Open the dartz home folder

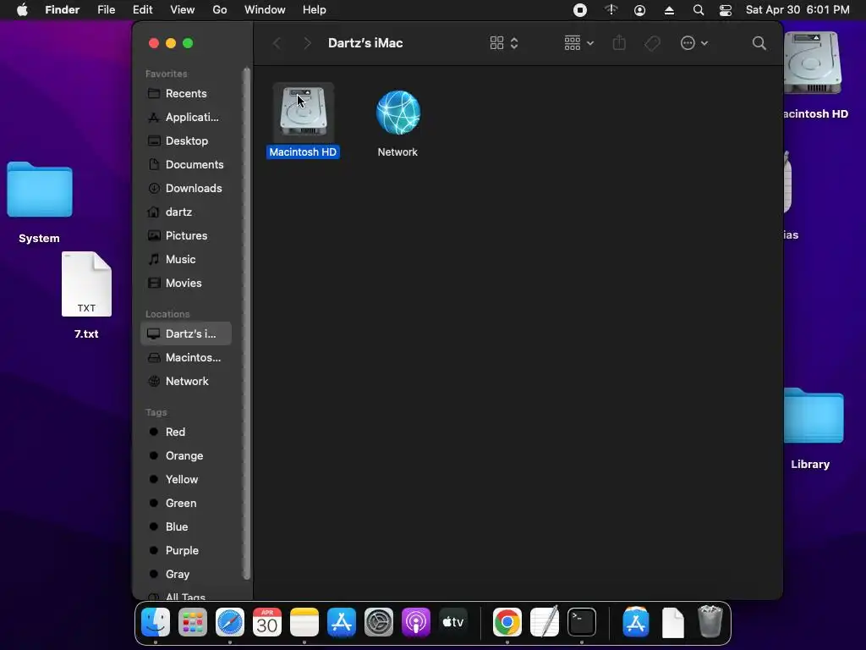[185, 212]
